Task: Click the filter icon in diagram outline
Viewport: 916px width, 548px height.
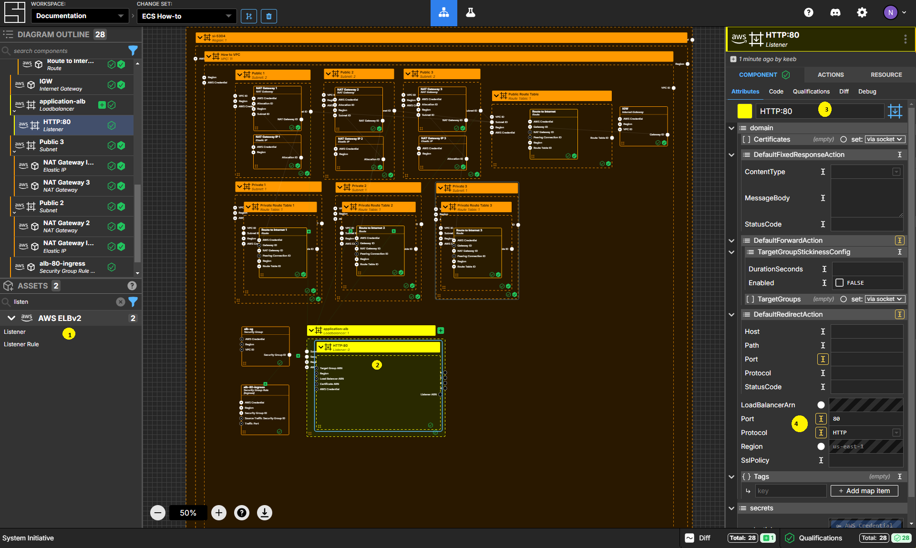Action: click(x=134, y=50)
